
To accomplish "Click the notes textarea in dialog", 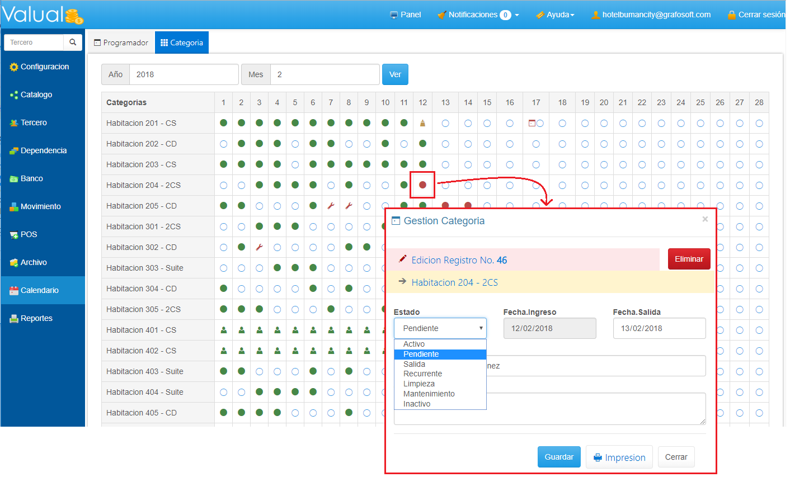I will [x=549, y=408].
